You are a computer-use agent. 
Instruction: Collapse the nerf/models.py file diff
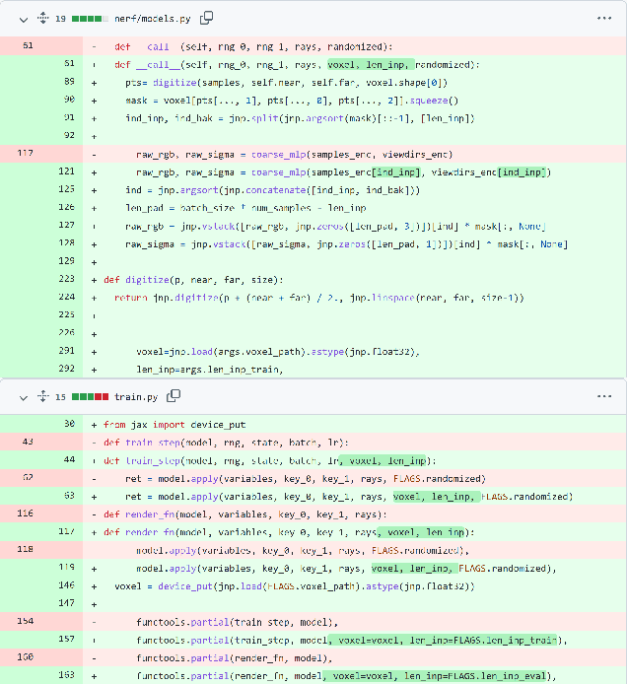click(x=17, y=18)
